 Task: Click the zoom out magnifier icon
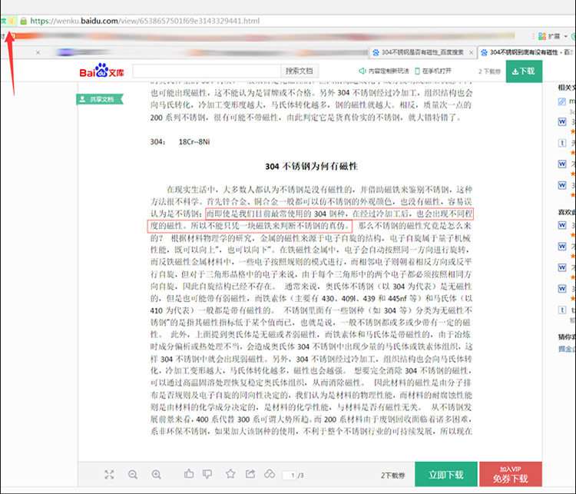133,475
